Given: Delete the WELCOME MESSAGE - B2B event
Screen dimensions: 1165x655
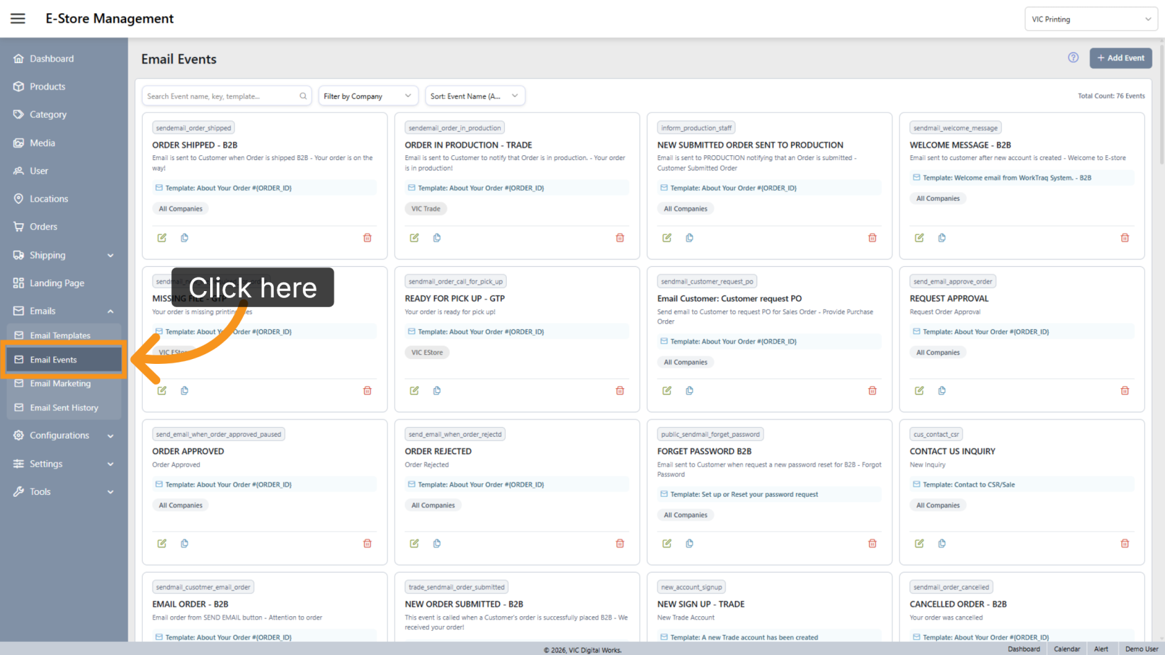Looking at the screenshot, I should (x=1125, y=238).
